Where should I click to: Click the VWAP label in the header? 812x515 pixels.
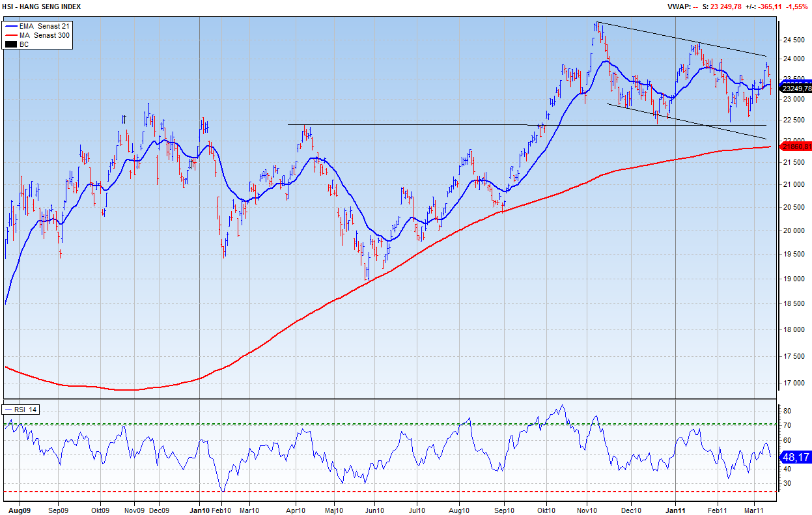tap(679, 7)
